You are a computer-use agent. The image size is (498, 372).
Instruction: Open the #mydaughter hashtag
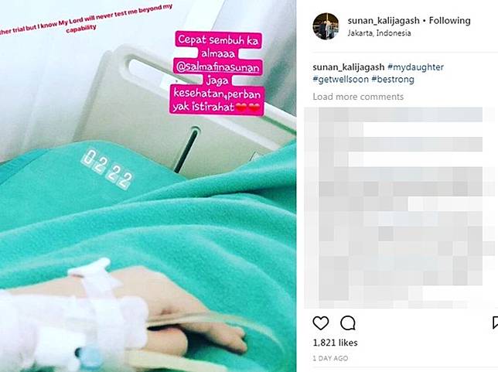[x=416, y=67]
